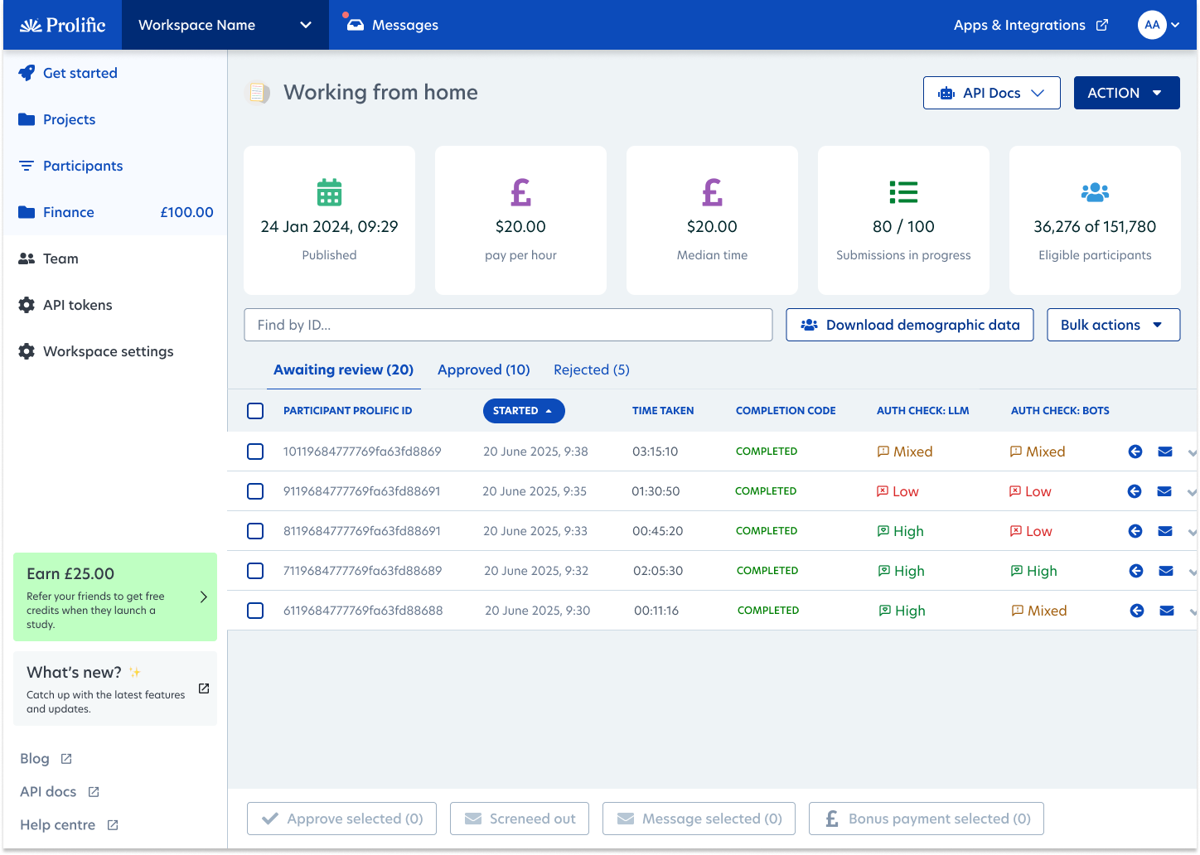The height and width of the screenshot is (855, 1200).
Task: Sort by the STARTED column header
Action: coord(523,411)
